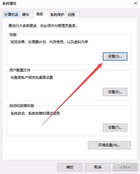Confirm with the 确定 button

click(70, 167)
